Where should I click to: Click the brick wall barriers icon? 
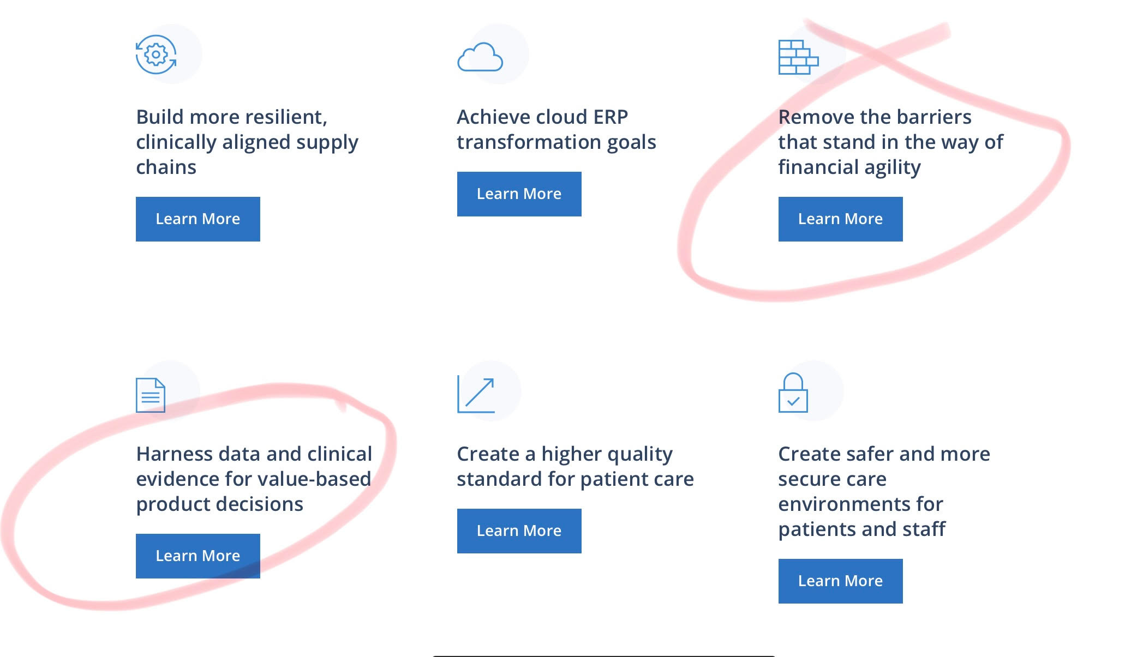(x=798, y=57)
